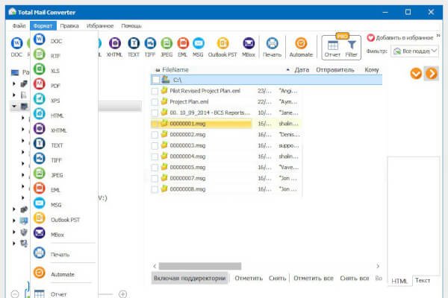Switch to Text preview tab
The height and width of the screenshot is (298, 448).
coord(423,280)
